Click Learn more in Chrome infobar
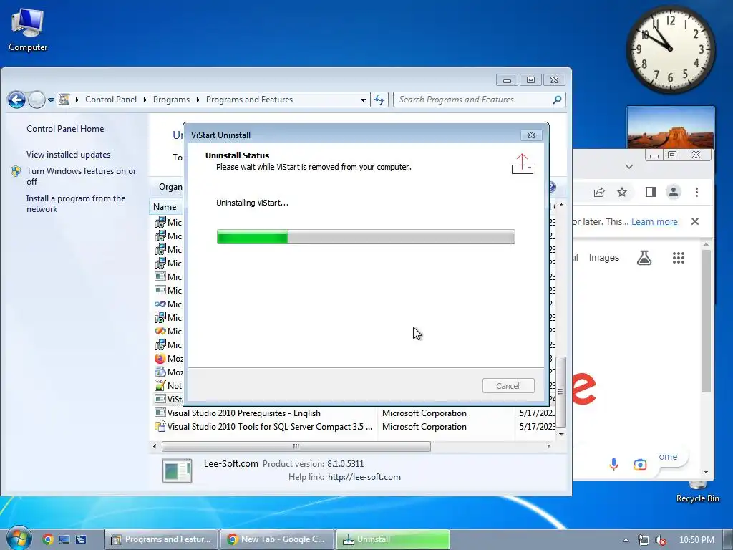 pyautogui.click(x=654, y=222)
